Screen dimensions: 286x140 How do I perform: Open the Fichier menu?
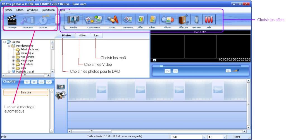tap(9, 10)
